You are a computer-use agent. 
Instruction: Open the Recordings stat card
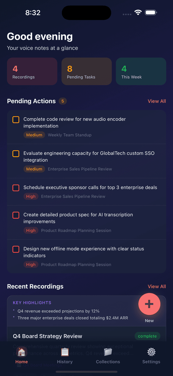pos(32,71)
